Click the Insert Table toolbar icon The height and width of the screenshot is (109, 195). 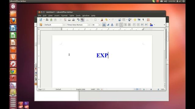click(124, 20)
